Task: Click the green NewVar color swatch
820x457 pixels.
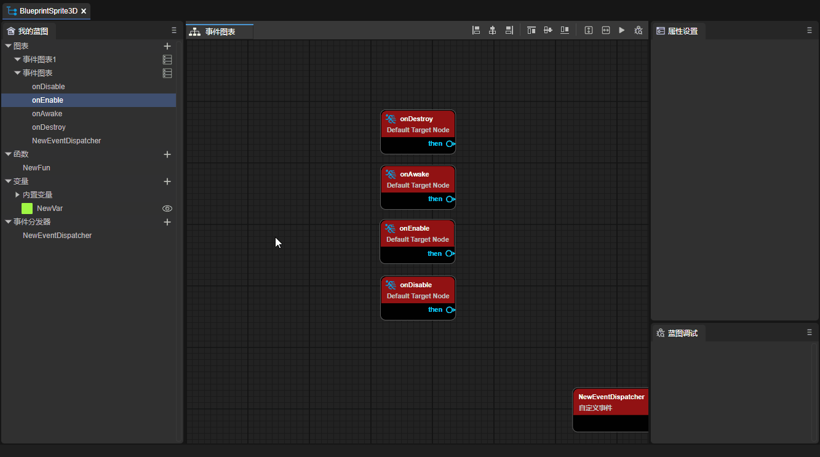Action: click(27, 209)
